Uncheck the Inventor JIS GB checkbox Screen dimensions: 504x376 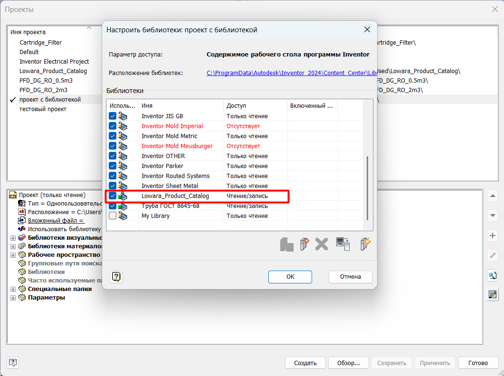113,116
